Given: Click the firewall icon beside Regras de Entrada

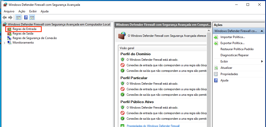Looking at the screenshot, I should pos(9,29).
